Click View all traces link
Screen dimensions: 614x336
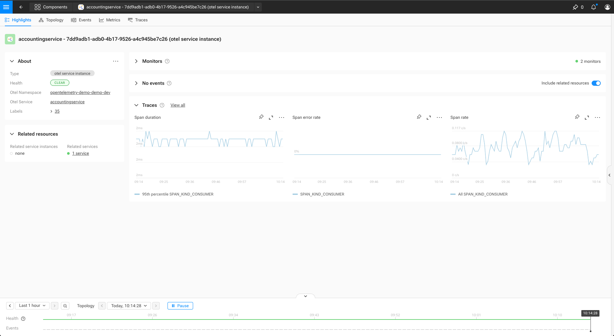pyautogui.click(x=178, y=105)
